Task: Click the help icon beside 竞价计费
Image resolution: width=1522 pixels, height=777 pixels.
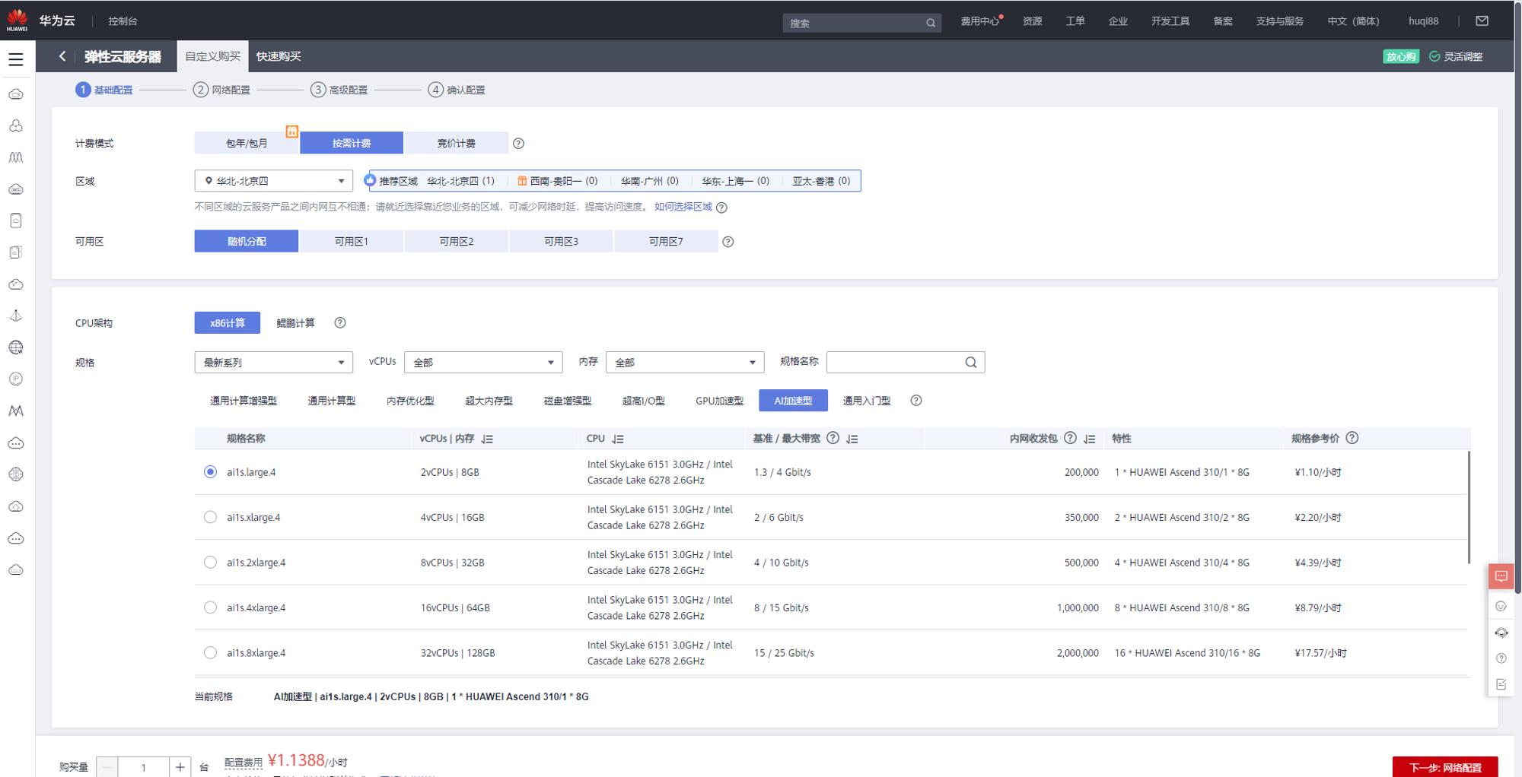Action: tap(518, 143)
